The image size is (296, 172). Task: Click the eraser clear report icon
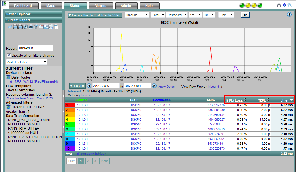point(10,27)
